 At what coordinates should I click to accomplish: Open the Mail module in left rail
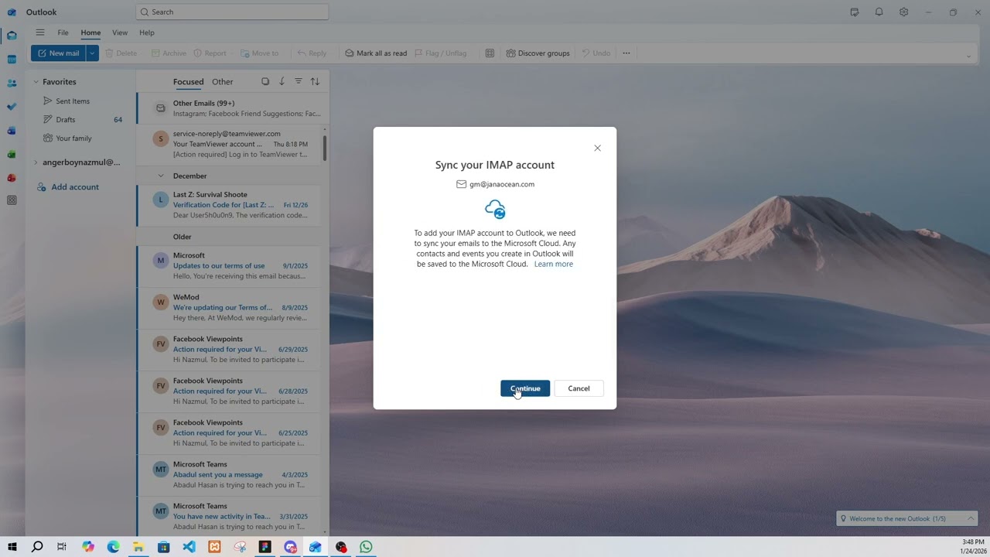pyautogui.click(x=12, y=36)
